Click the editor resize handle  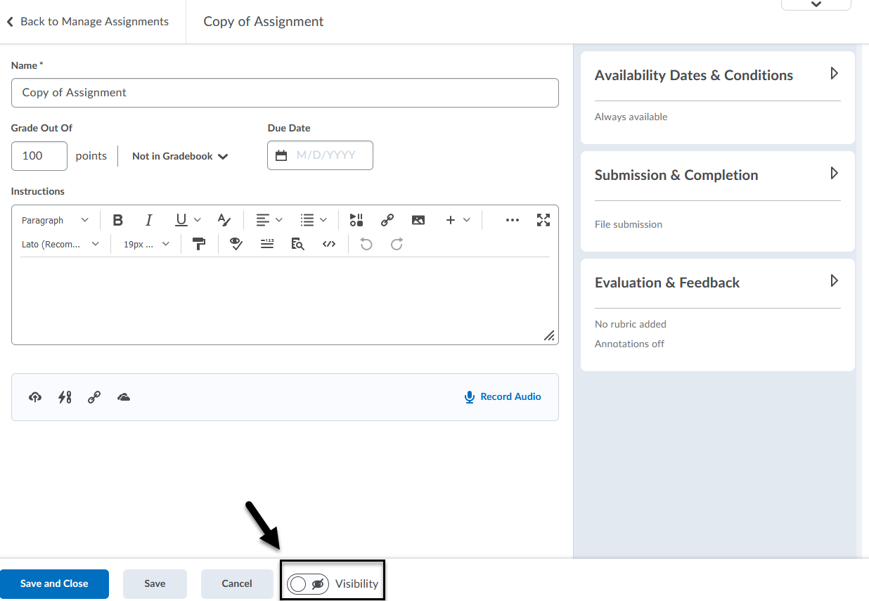pyautogui.click(x=549, y=335)
